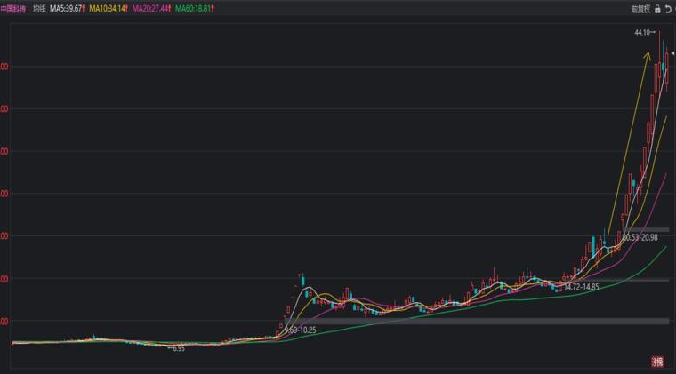Click the small triangle price marker at right edge
The width and height of the screenshot is (676, 374).
pyautogui.click(x=672, y=55)
